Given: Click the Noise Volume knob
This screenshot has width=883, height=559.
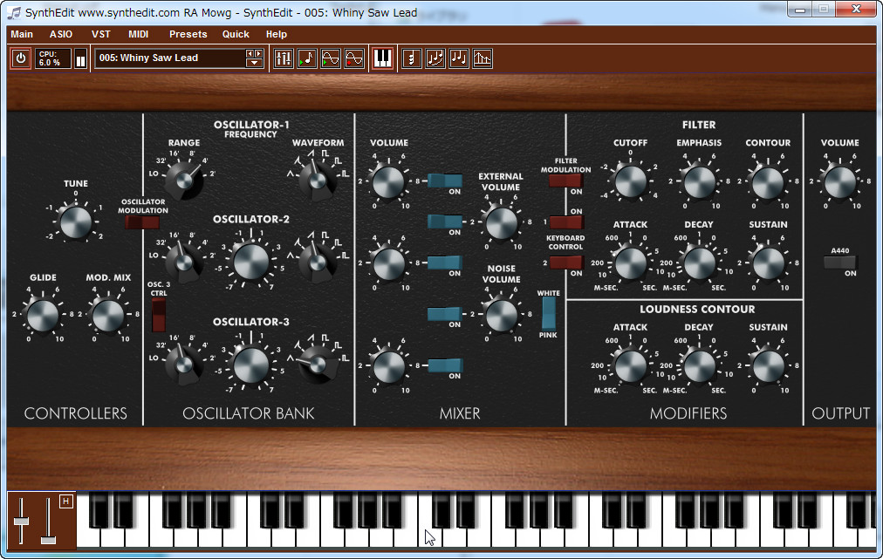Looking at the screenshot, I should click(501, 314).
